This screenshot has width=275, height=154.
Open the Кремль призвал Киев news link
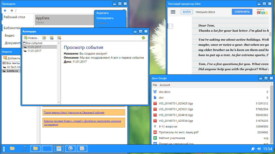(82, 123)
